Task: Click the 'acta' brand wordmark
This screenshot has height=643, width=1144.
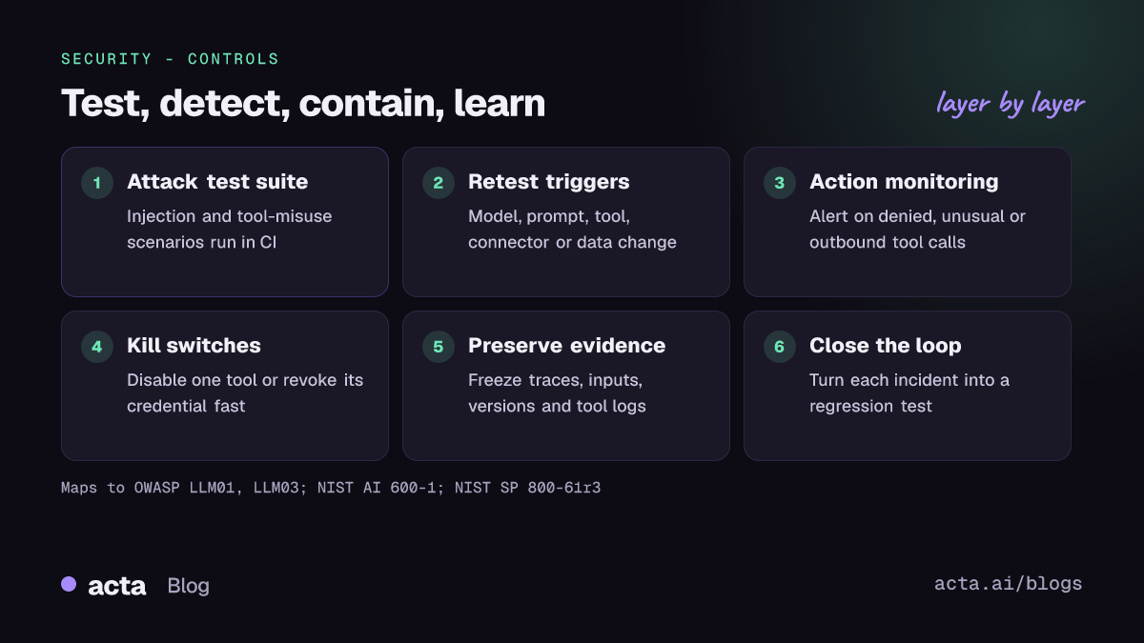Action: click(116, 586)
